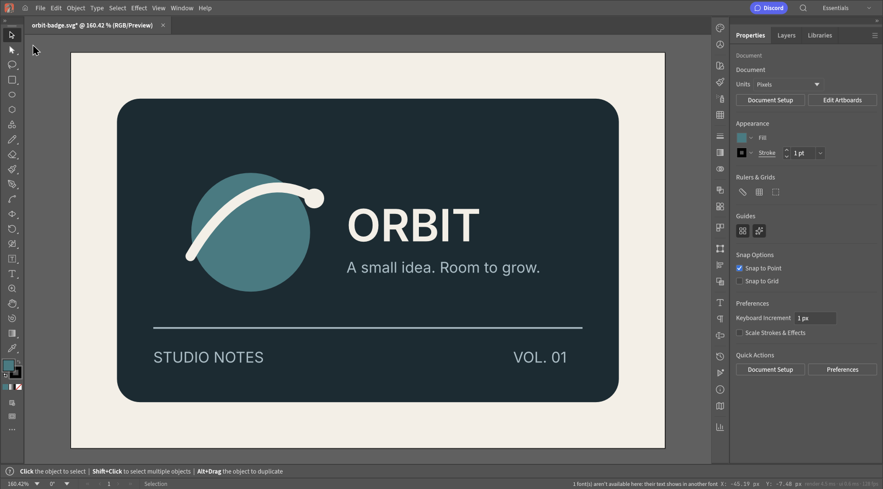Image resolution: width=883 pixels, height=489 pixels.
Task: Switch to the Layers tab
Action: (x=786, y=35)
